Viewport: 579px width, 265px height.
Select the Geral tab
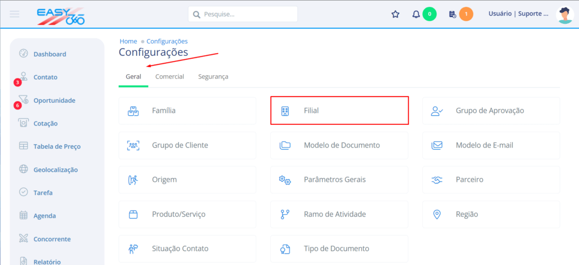tap(133, 77)
